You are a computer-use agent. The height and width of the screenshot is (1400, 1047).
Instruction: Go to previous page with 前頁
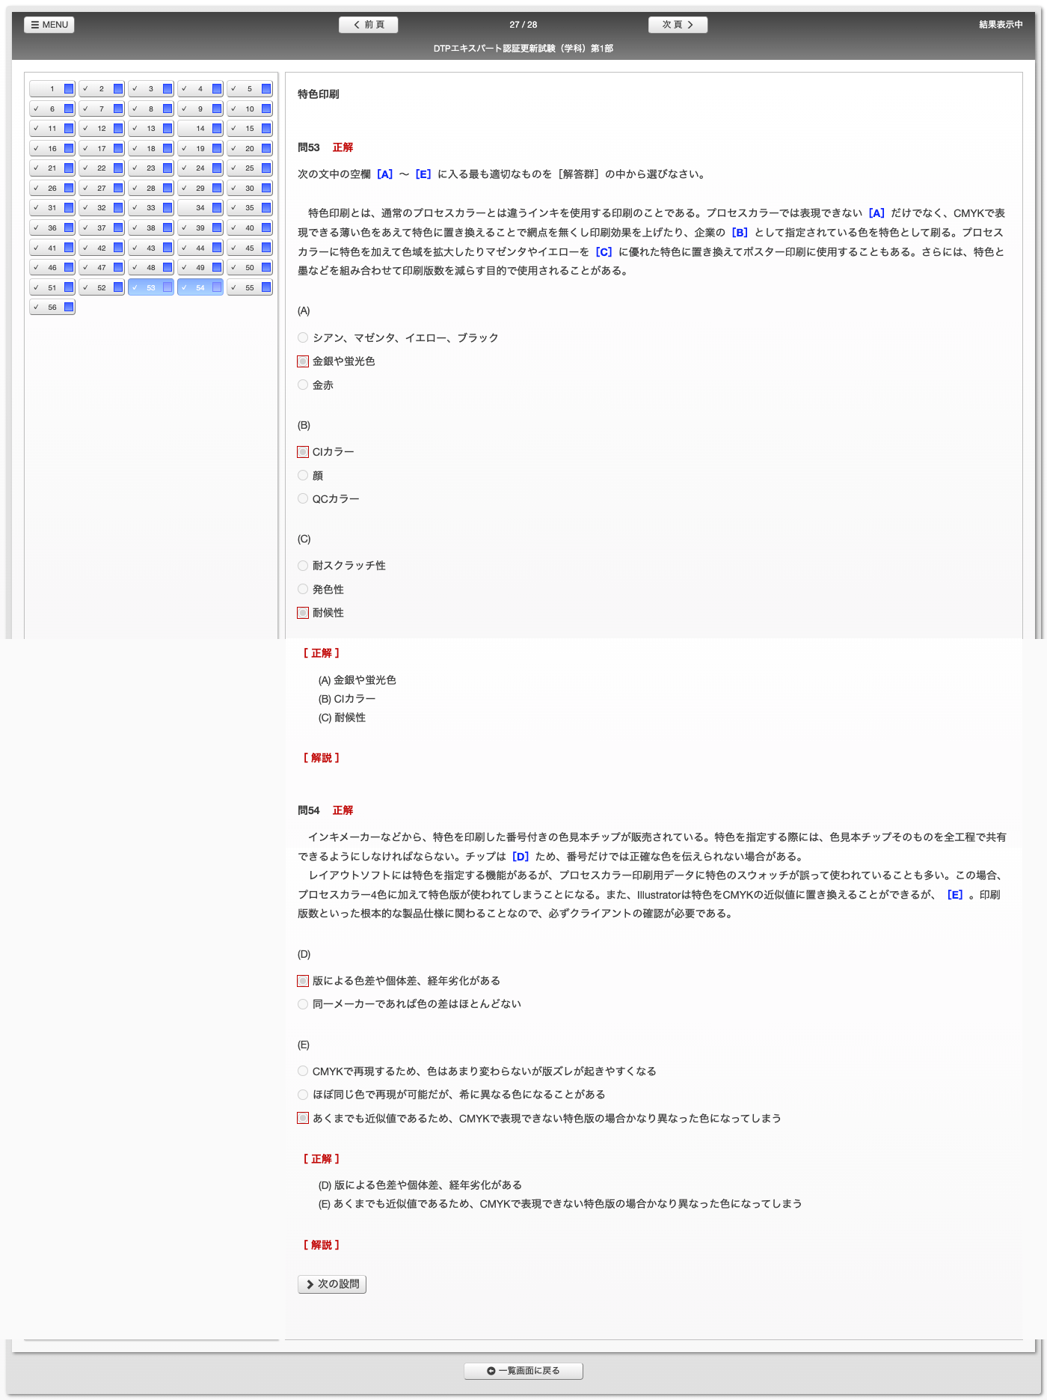(x=368, y=25)
